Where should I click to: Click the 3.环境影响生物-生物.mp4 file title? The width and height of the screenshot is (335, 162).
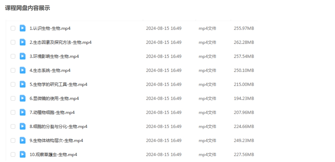click(x=54, y=56)
